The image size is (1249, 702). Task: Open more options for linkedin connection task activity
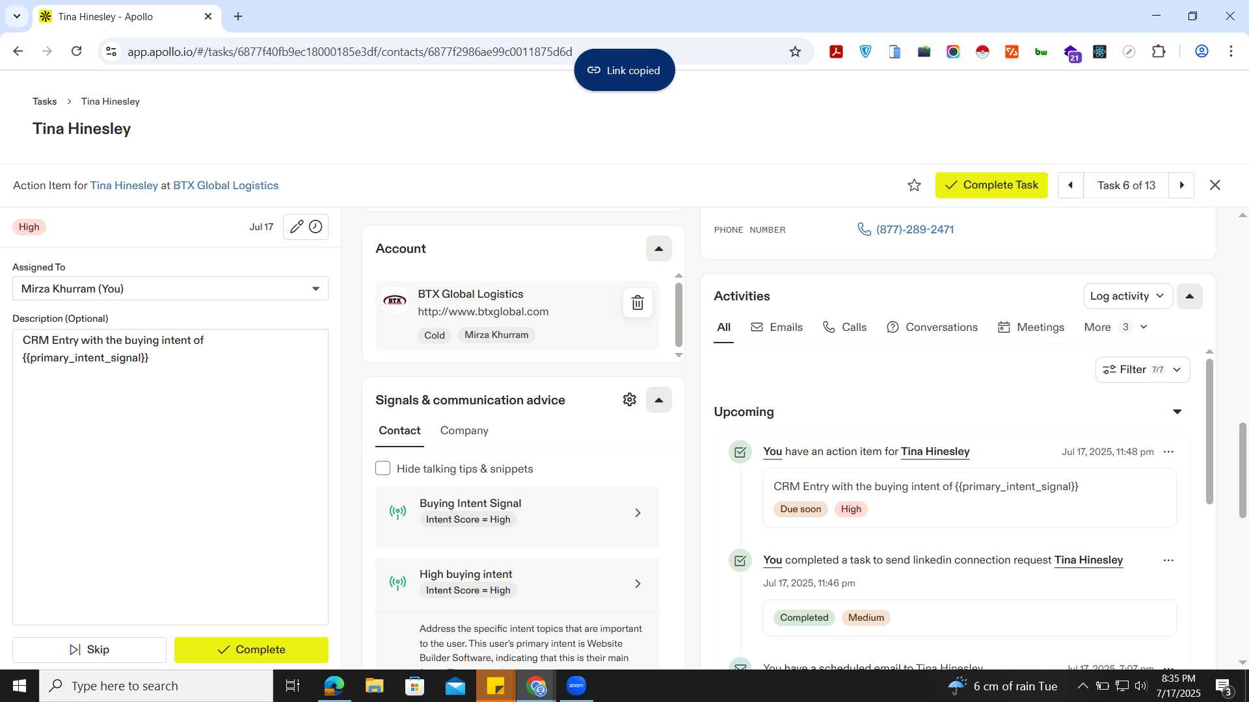pos(1168,560)
